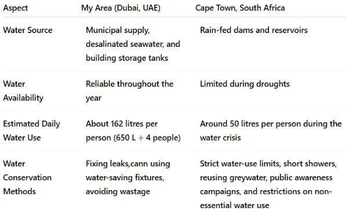Select the Estimated Daily Water Use label
The image size is (346, 215).
pos(31,130)
